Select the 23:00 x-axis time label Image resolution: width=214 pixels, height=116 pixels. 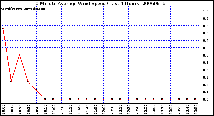coord(154,110)
